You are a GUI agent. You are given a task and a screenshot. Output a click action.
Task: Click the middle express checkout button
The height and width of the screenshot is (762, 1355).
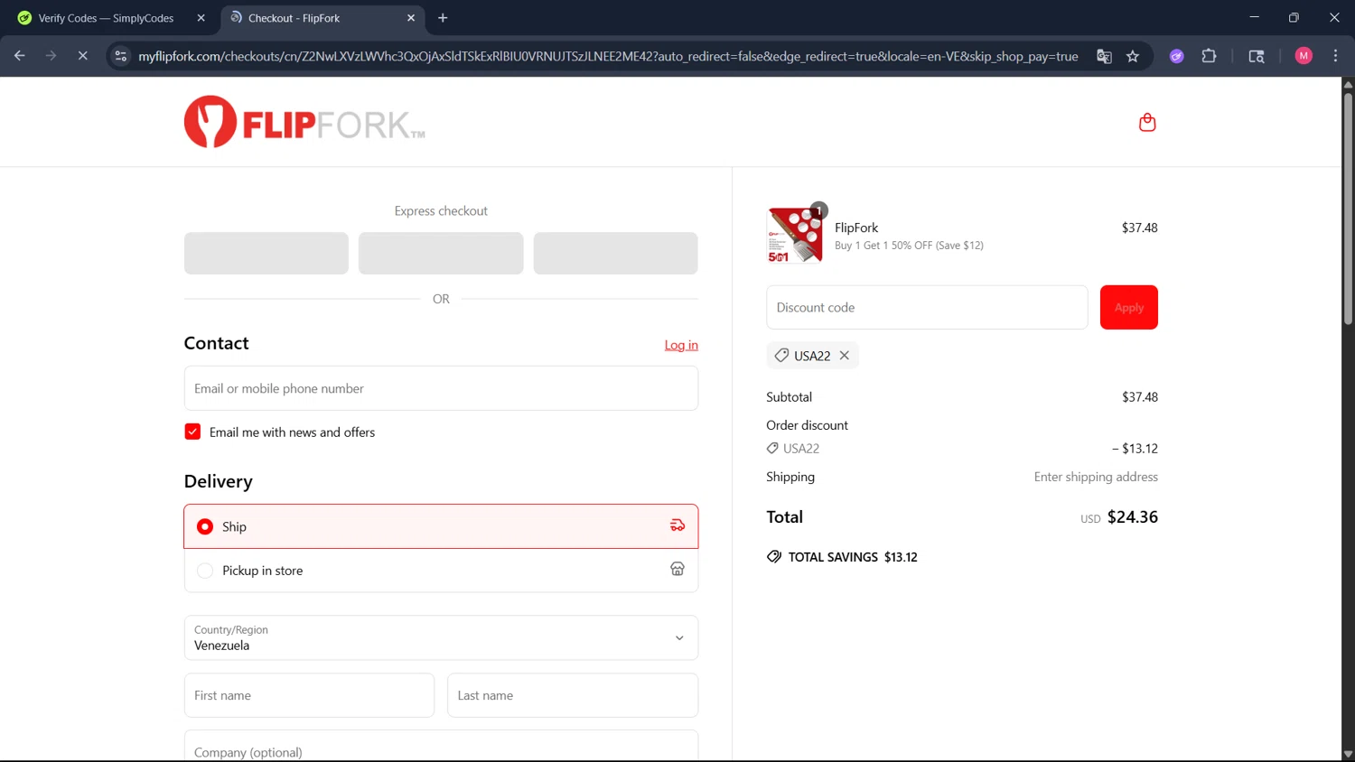coord(441,253)
